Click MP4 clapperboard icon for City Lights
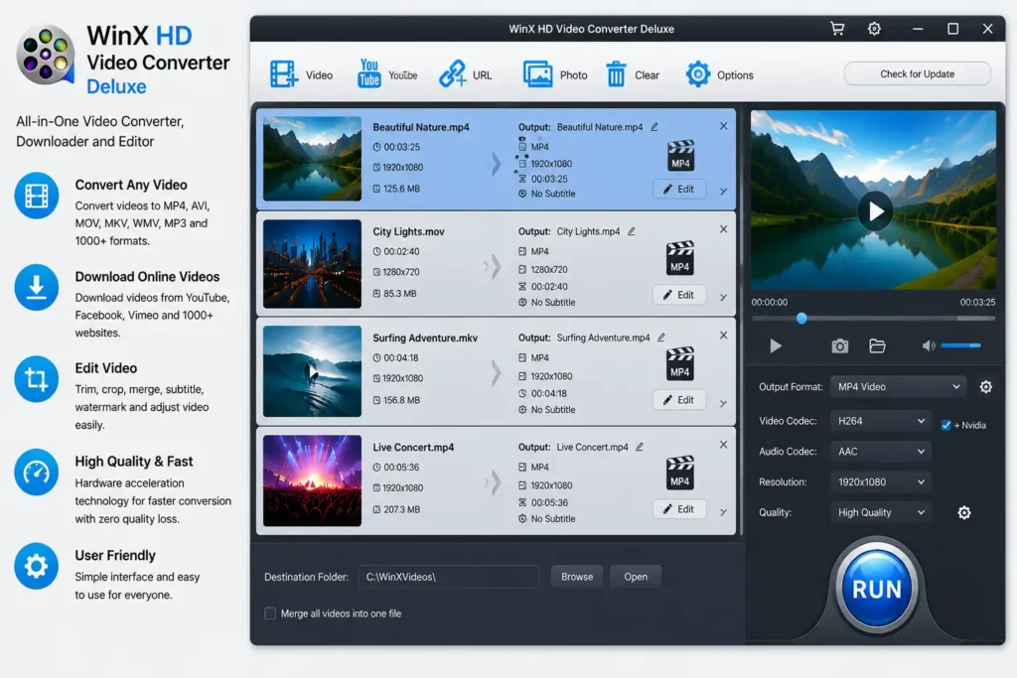1017x678 pixels. click(679, 258)
